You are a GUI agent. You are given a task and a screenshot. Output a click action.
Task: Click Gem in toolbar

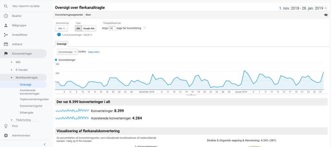tap(88, 15)
